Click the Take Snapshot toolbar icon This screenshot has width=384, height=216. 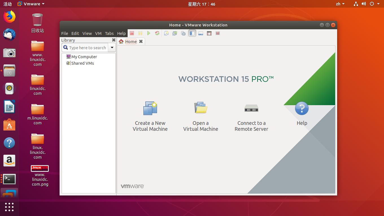click(x=166, y=33)
